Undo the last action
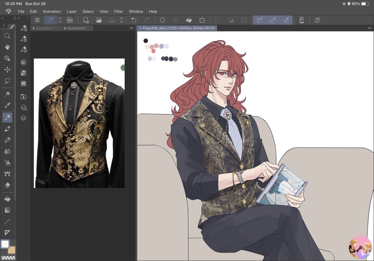The width and height of the screenshot is (374, 261). coord(134,20)
